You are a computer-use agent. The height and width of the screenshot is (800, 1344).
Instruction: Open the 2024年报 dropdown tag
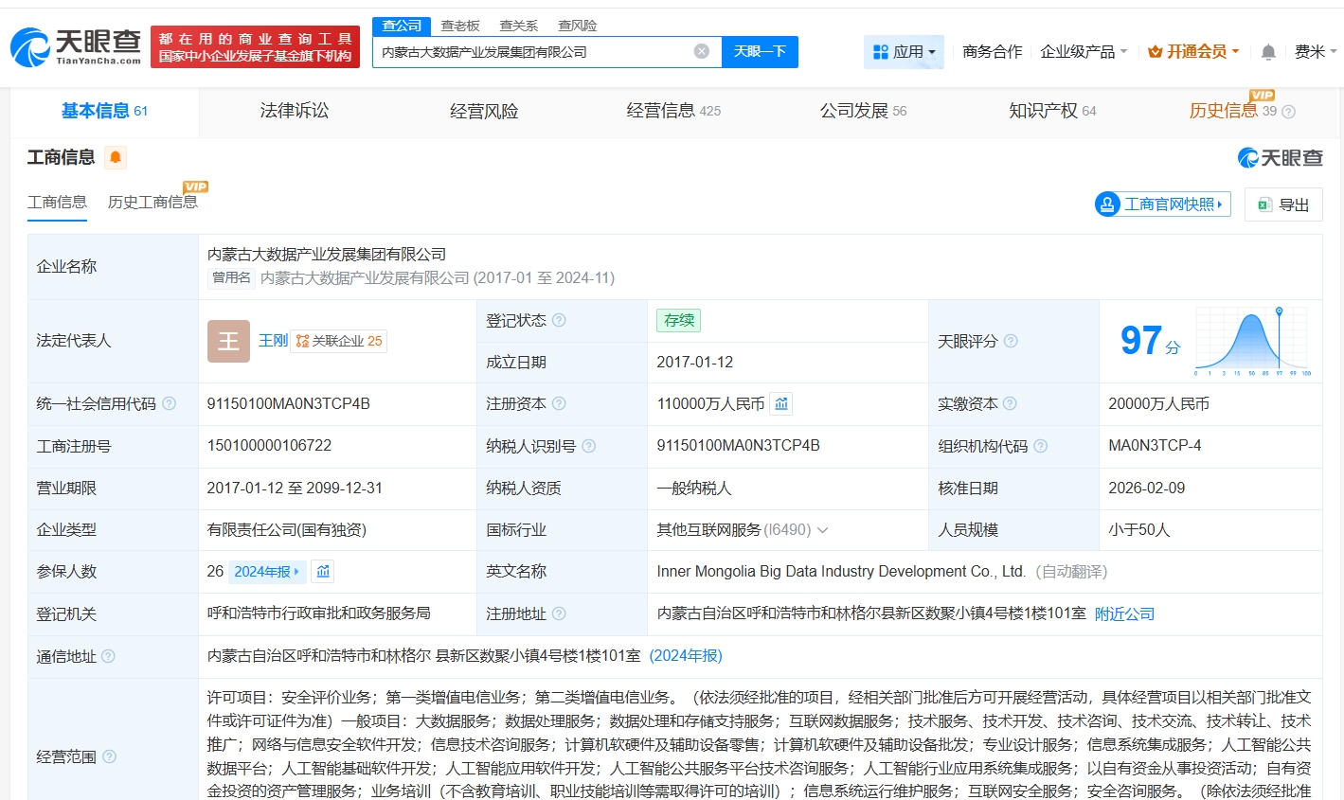click(x=267, y=572)
